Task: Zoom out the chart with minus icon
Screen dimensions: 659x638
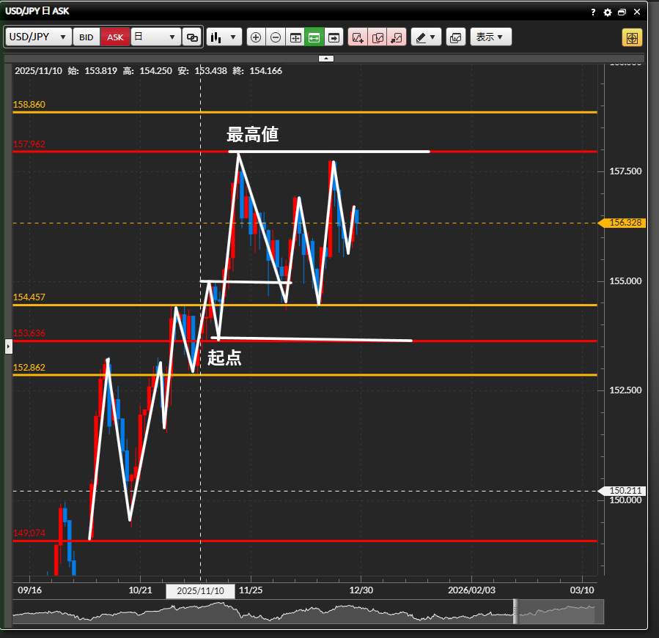Action: pos(276,37)
